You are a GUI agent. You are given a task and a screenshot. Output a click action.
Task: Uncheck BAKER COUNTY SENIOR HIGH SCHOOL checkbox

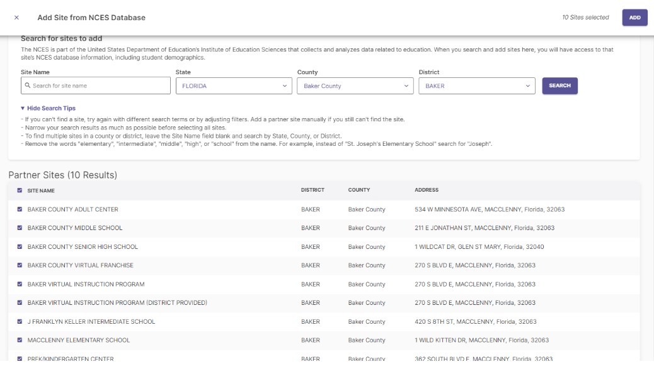click(20, 246)
